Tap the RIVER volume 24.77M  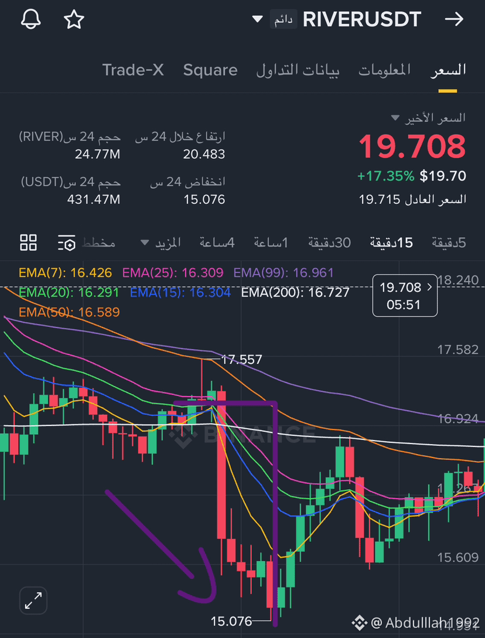tap(98, 154)
